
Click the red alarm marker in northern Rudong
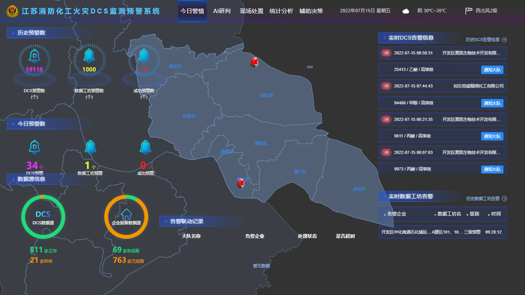[254, 61]
